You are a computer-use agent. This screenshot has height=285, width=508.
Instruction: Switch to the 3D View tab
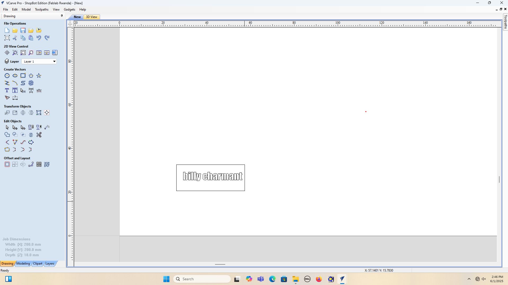pos(92,17)
